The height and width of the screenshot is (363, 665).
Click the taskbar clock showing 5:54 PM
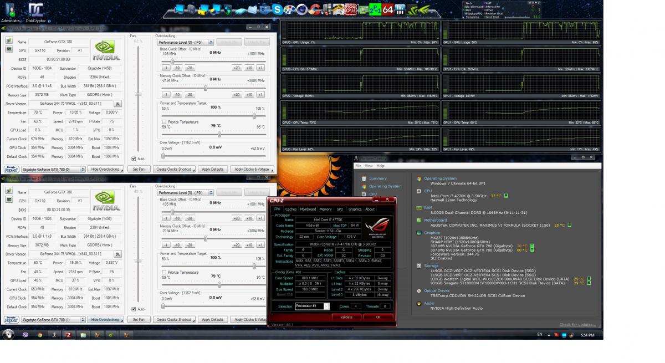(588, 335)
